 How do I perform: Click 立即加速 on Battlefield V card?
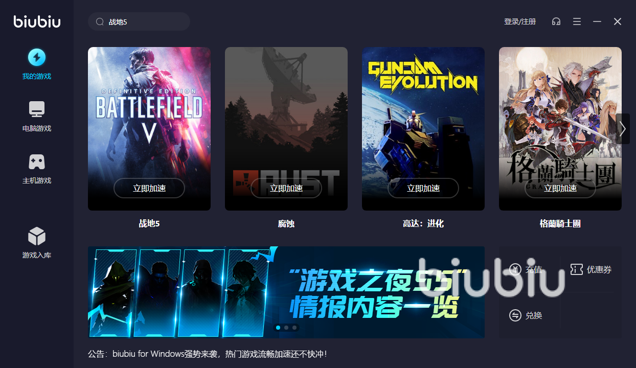(149, 188)
